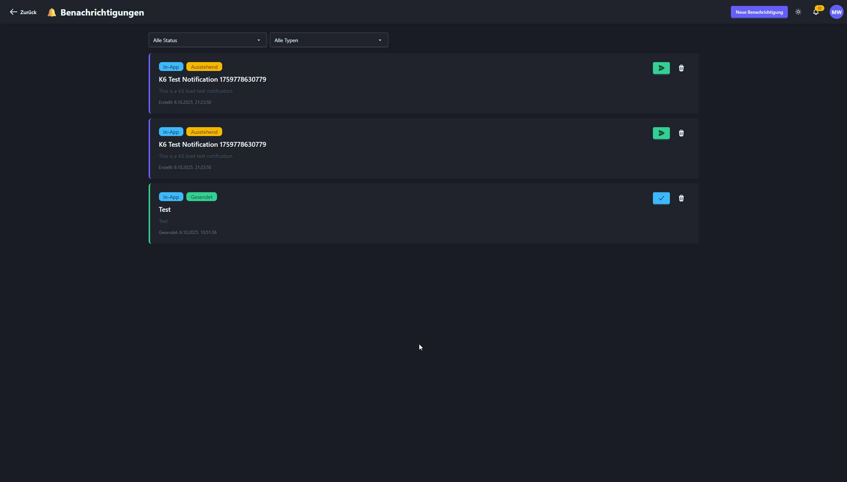Viewport: 847px width, 482px height.
Task: Click the Alle Typen dropdown arrow
Action: coord(380,40)
